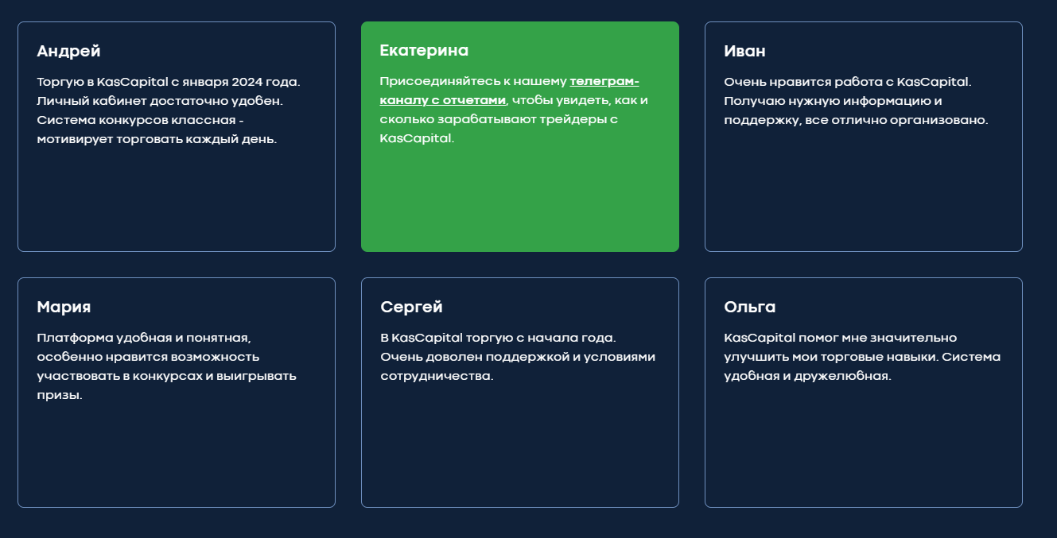Image resolution: width=1057 pixels, height=538 pixels.
Task: Select Иван's review card
Action: (864, 137)
